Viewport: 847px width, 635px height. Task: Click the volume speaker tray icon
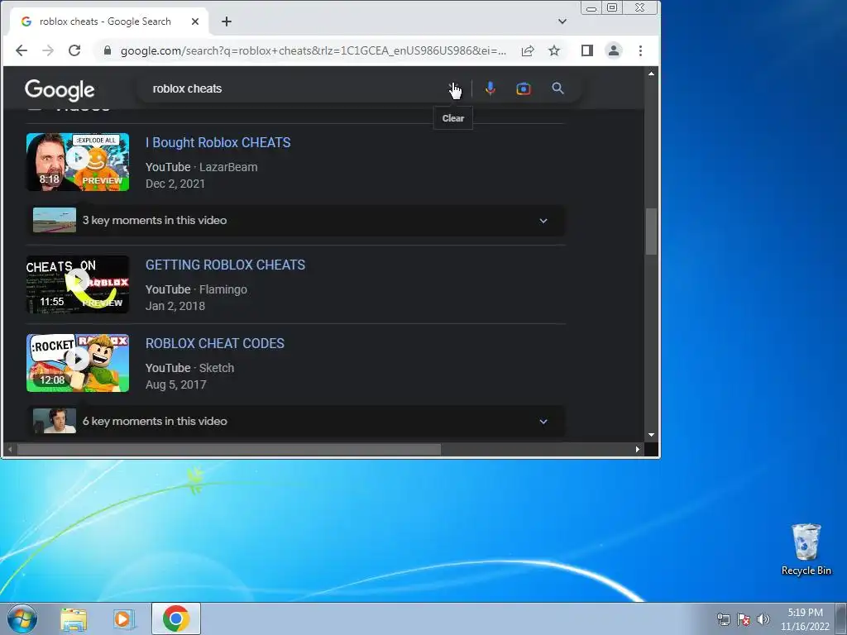tap(763, 619)
